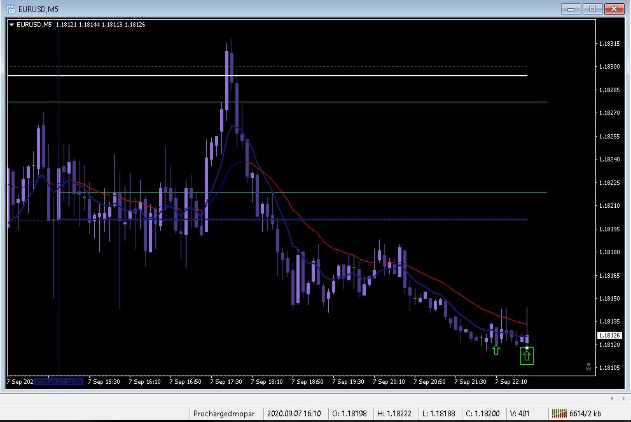Click the highlighted 2020.09.07 15:00 time label
Image resolution: width=631 pixels, height=422 pixels.
(x=59, y=381)
